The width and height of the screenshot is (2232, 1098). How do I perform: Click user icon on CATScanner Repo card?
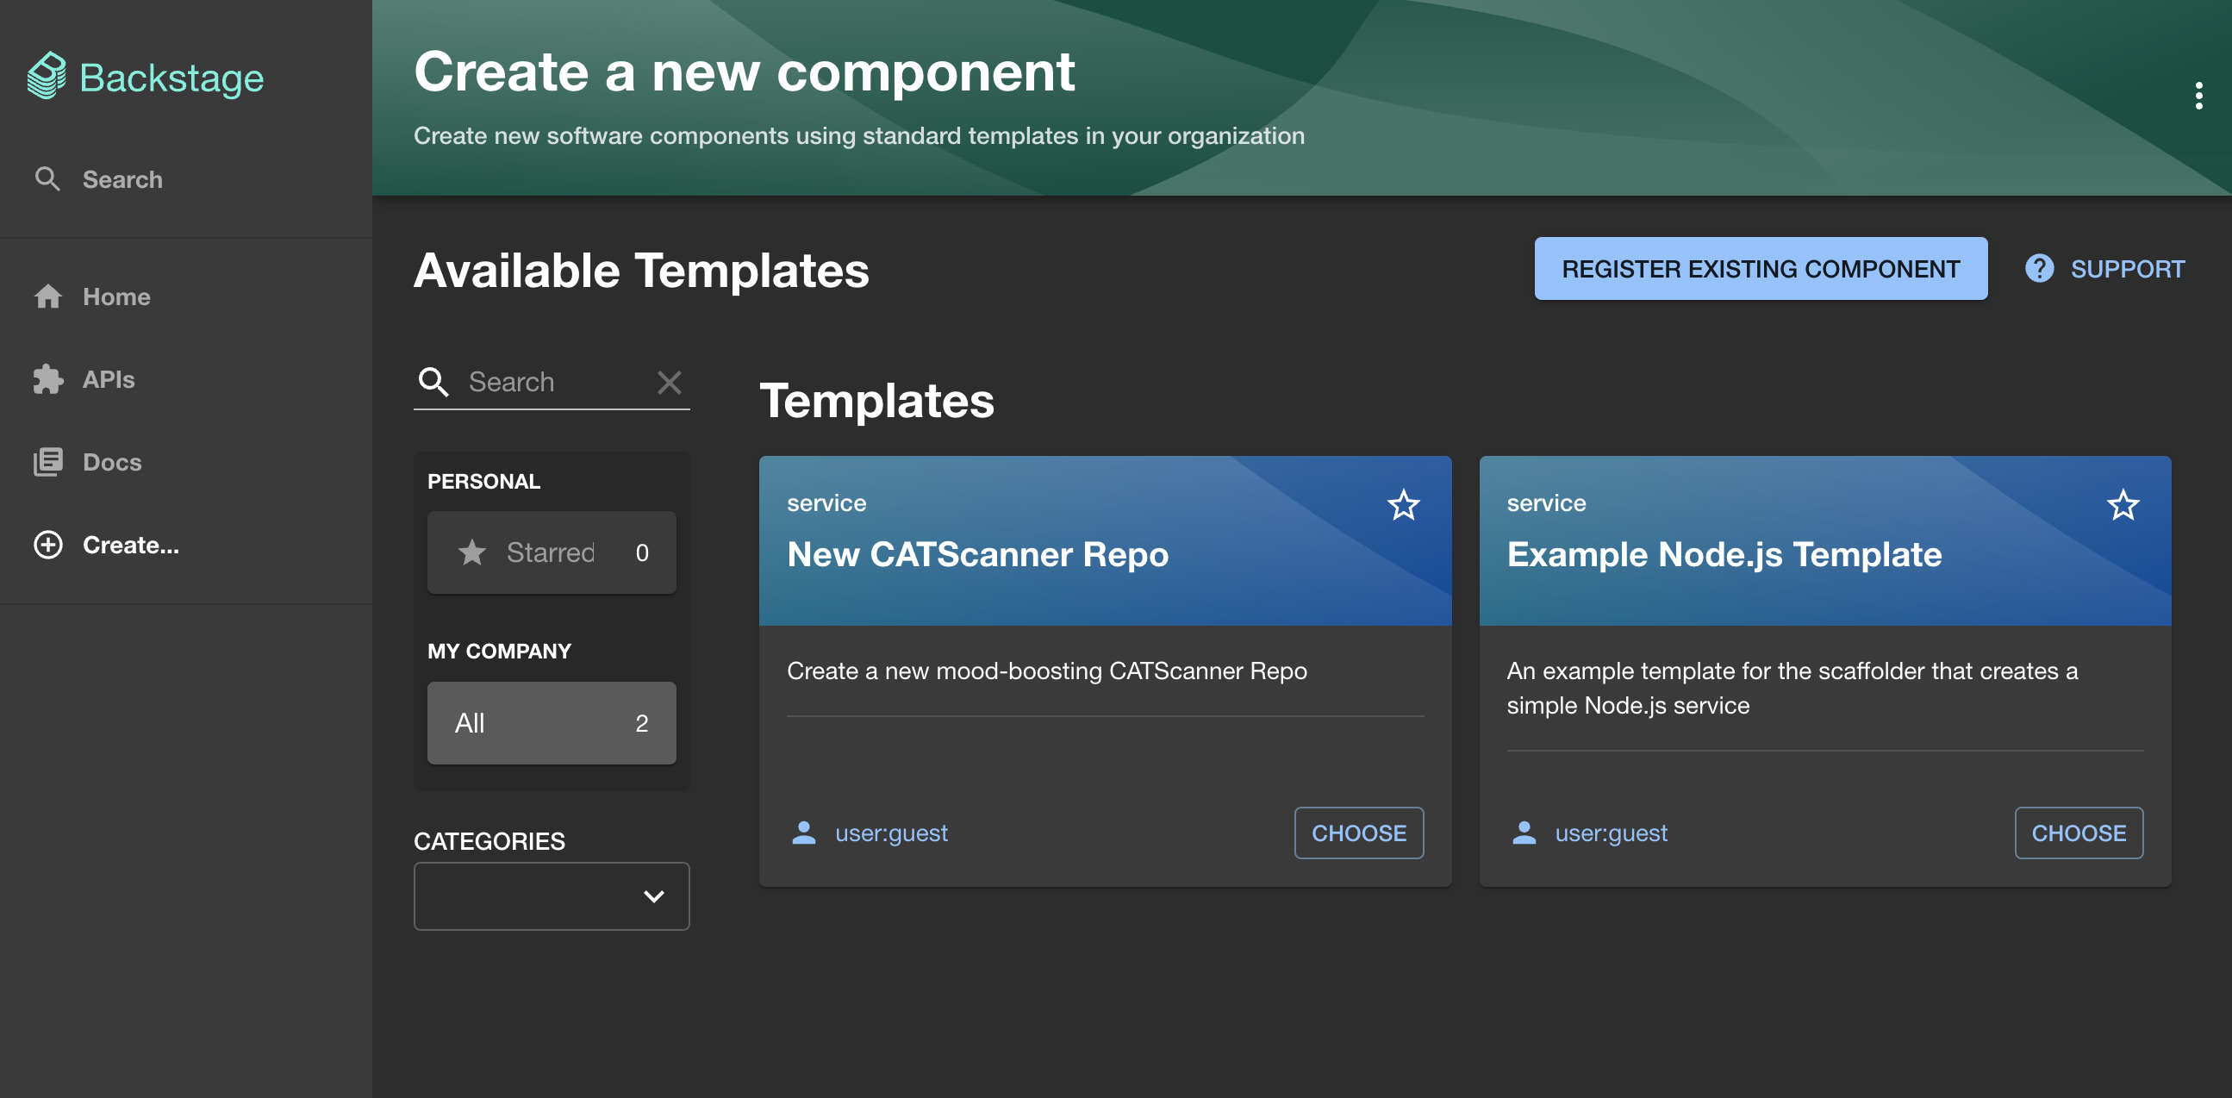(804, 833)
